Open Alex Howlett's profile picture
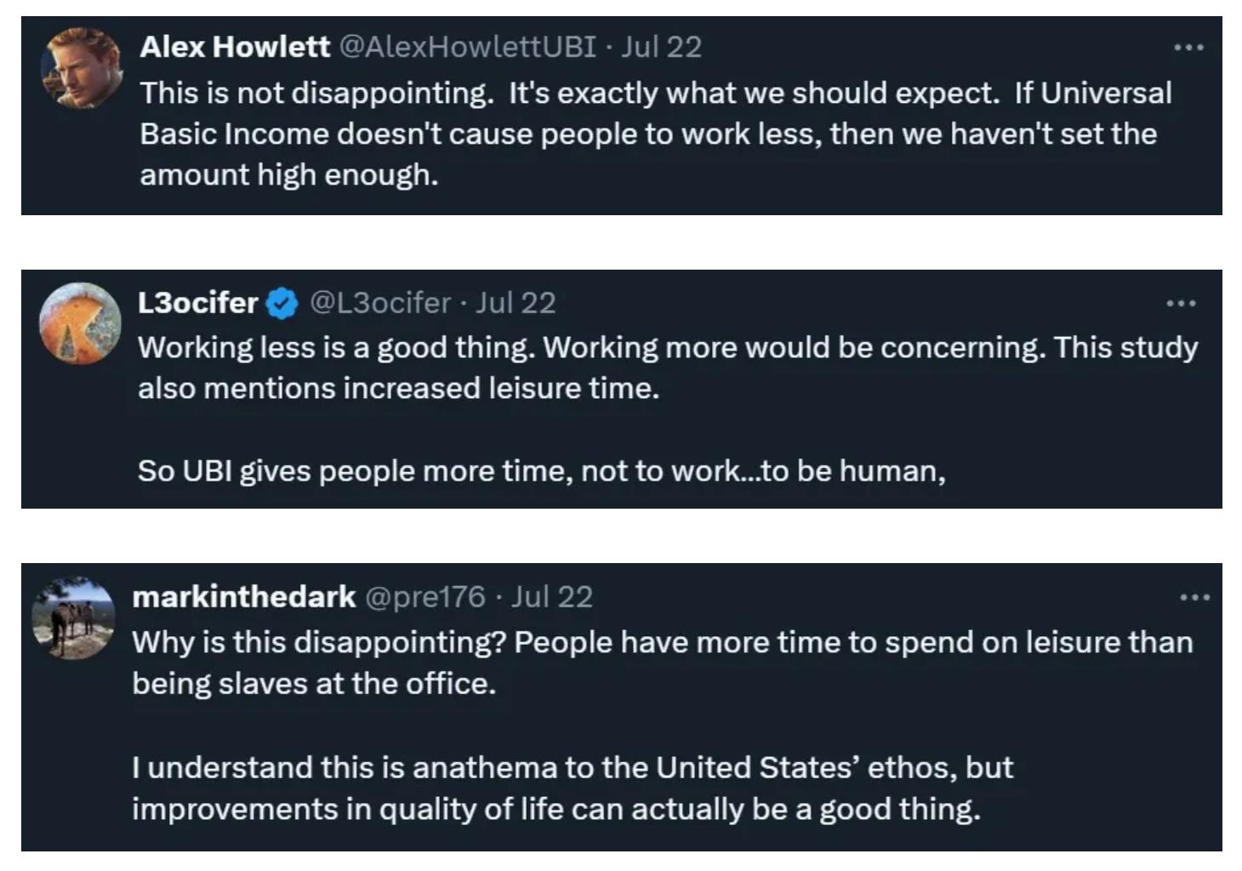 (x=82, y=68)
